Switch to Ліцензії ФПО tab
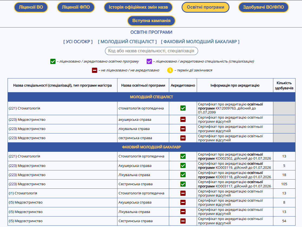 tap(76, 7)
